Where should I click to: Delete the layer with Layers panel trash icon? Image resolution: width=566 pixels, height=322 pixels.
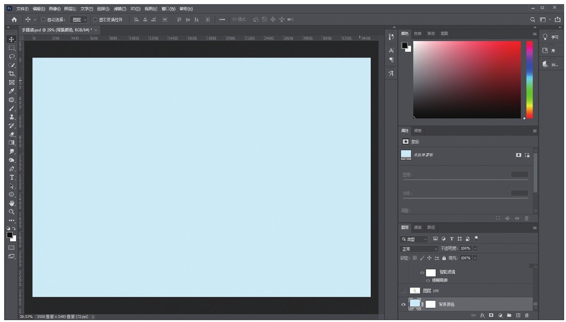pyautogui.click(x=527, y=315)
